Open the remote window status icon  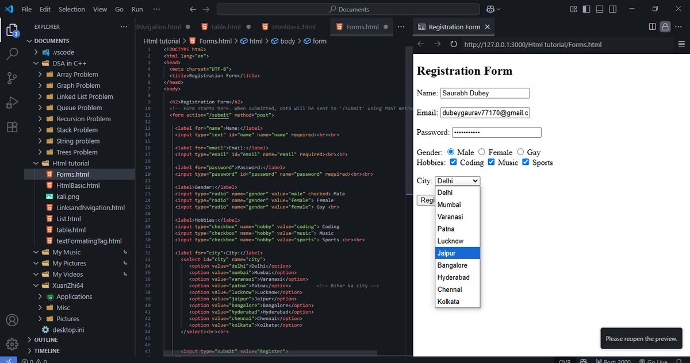[x=8, y=361]
